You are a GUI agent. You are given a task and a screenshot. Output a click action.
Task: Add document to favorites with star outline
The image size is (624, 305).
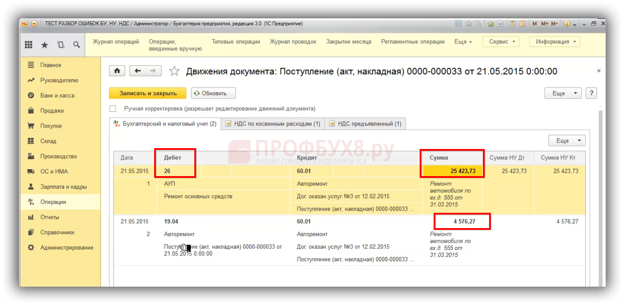tap(174, 71)
